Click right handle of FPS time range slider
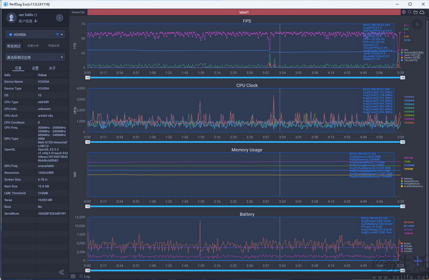Viewport: 429px width, 280px height. tap(403, 78)
